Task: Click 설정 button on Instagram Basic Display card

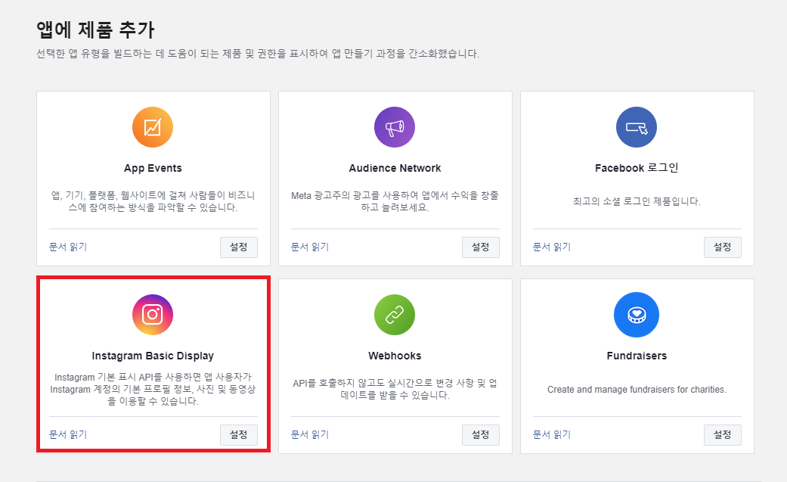Action: (x=239, y=435)
